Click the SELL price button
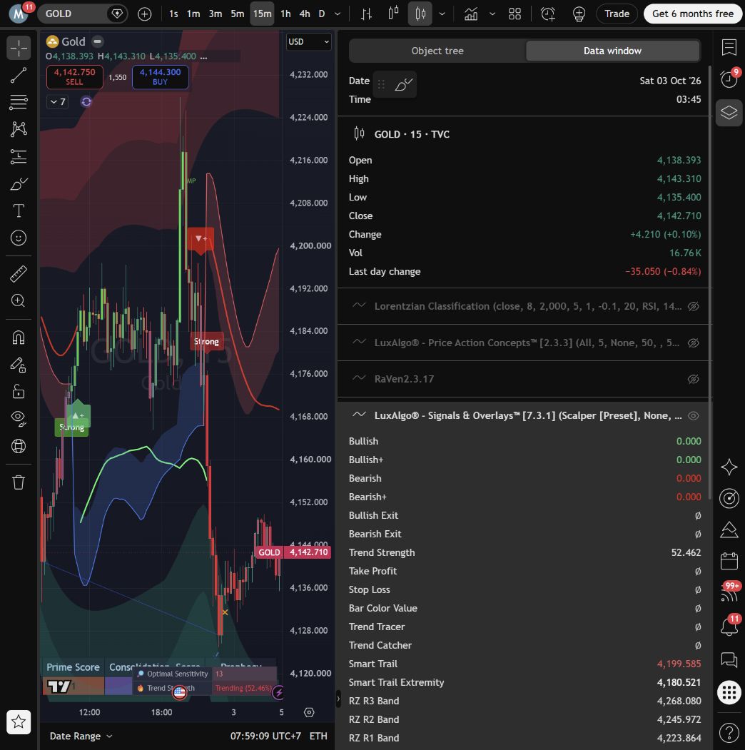 click(75, 76)
